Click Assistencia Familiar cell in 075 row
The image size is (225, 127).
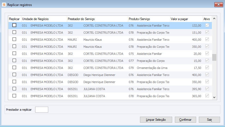click(x=149, y=54)
